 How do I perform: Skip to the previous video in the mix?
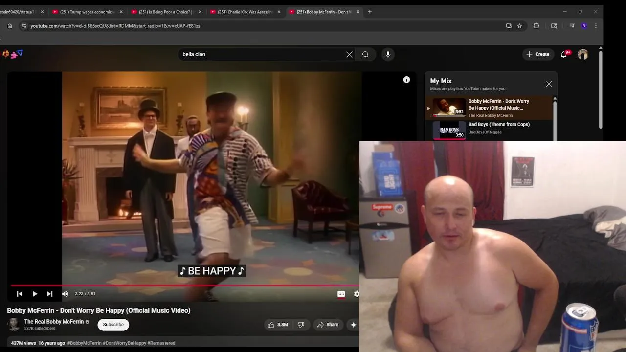[x=20, y=294]
